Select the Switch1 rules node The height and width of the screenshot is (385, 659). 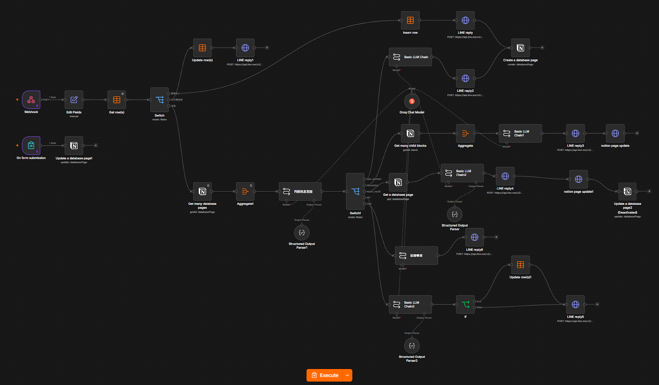[355, 191]
